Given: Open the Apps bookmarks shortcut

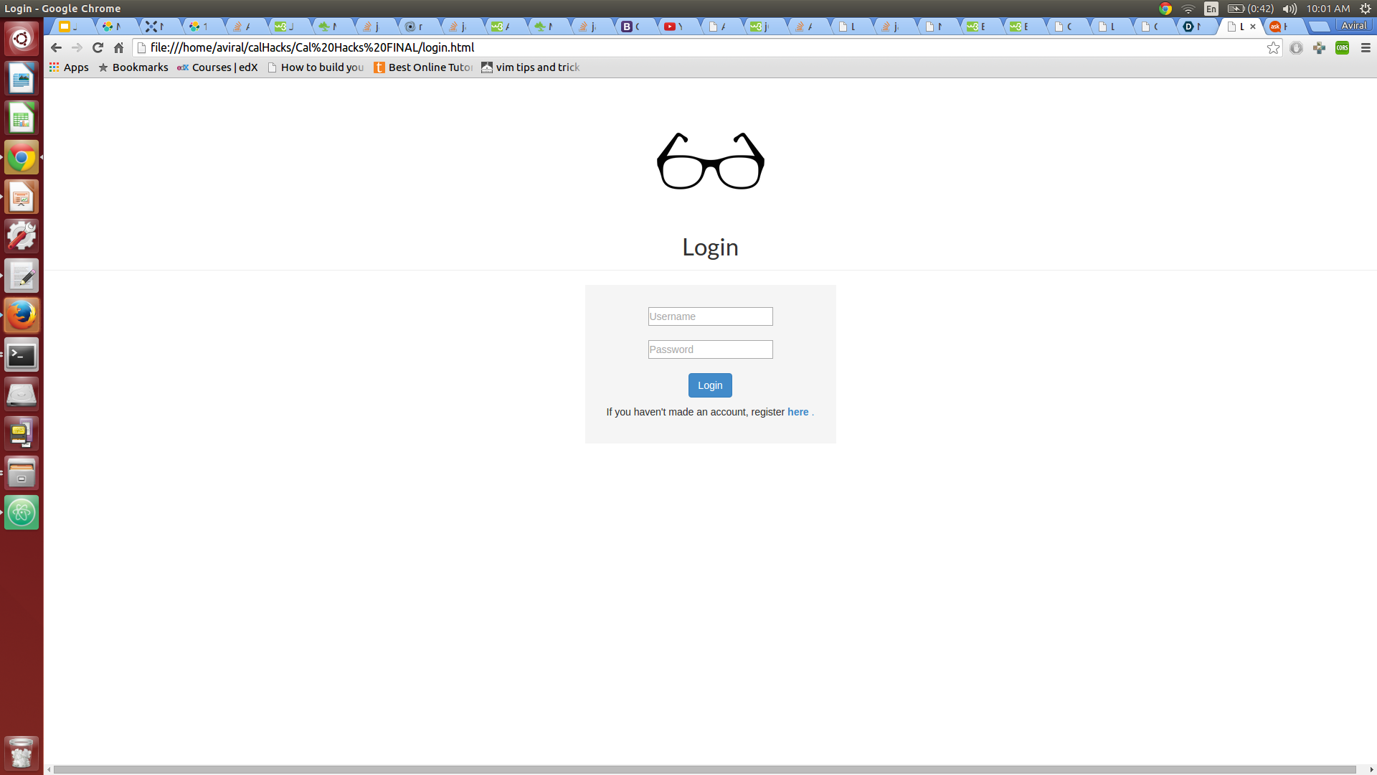Looking at the screenshot, I should (69, 67).
